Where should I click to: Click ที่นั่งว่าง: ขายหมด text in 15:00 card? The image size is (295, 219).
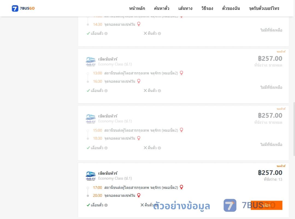coord(268,122)
